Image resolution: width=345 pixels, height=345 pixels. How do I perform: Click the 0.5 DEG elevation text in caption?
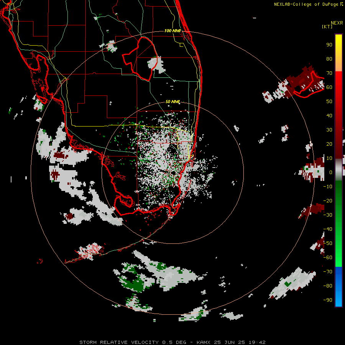point(174,342)
